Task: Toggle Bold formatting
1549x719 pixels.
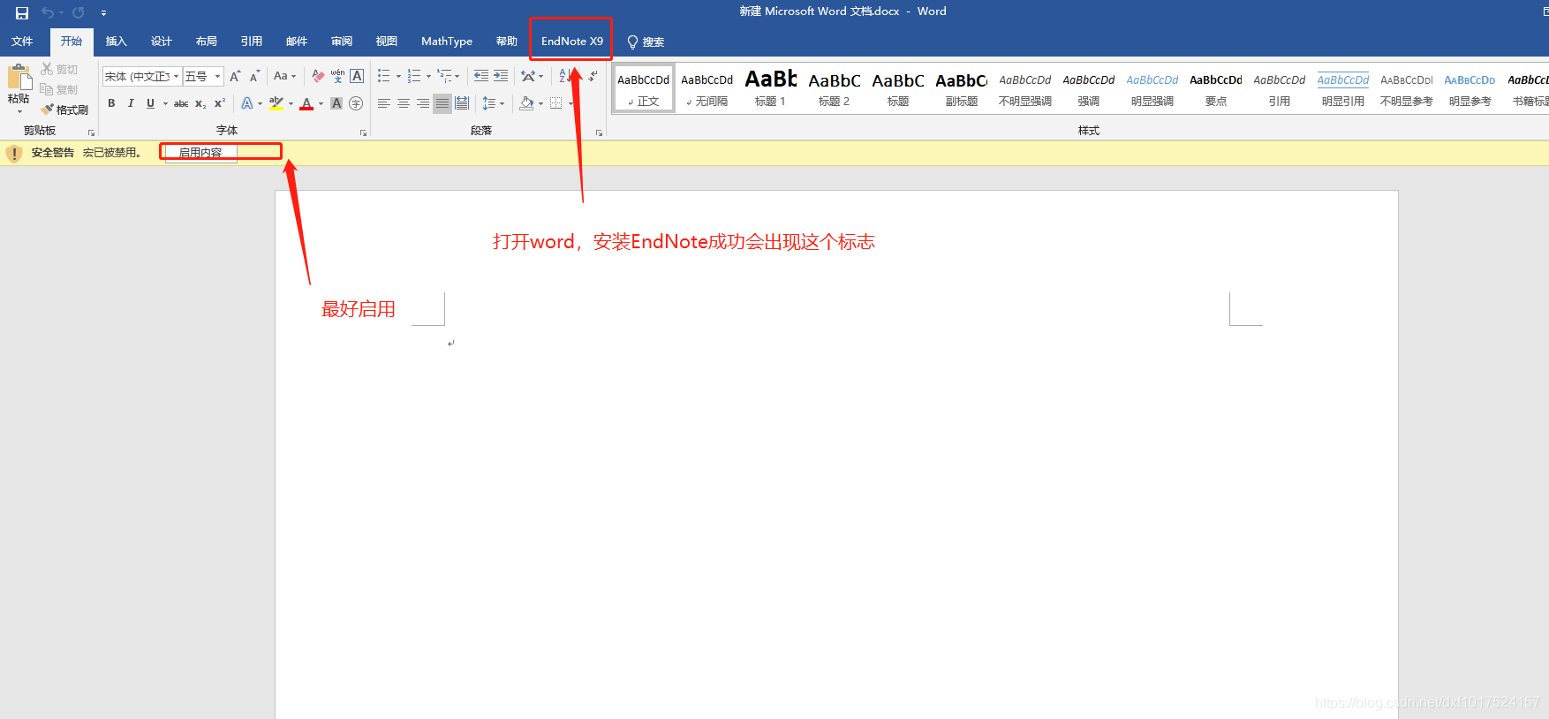Action: click(111, 103)
